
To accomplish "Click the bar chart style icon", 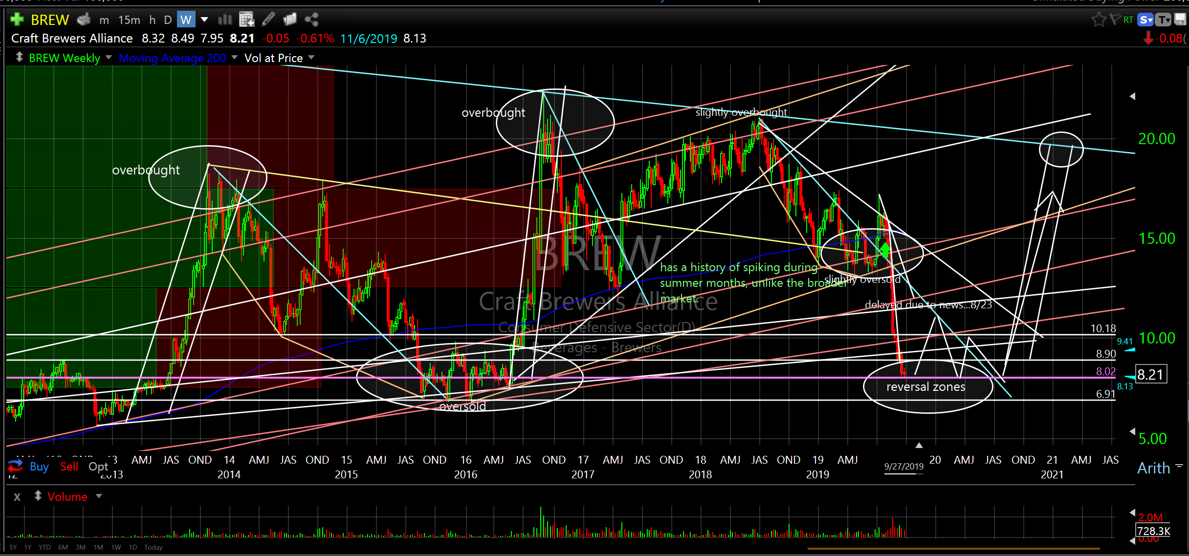I will coord(225,20).
